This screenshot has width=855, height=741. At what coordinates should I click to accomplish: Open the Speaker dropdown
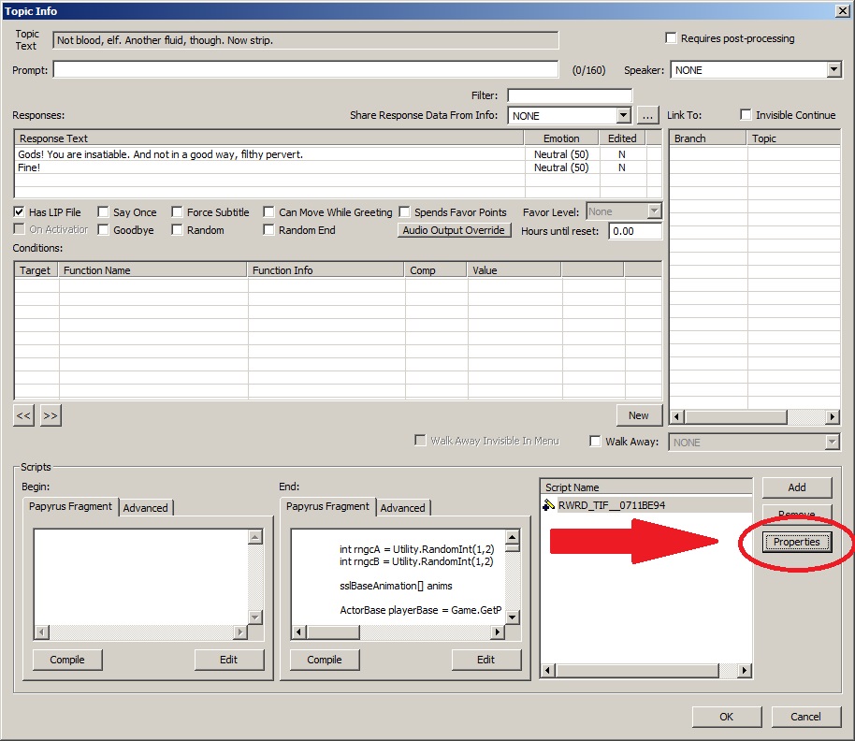[x=833, y=70]
